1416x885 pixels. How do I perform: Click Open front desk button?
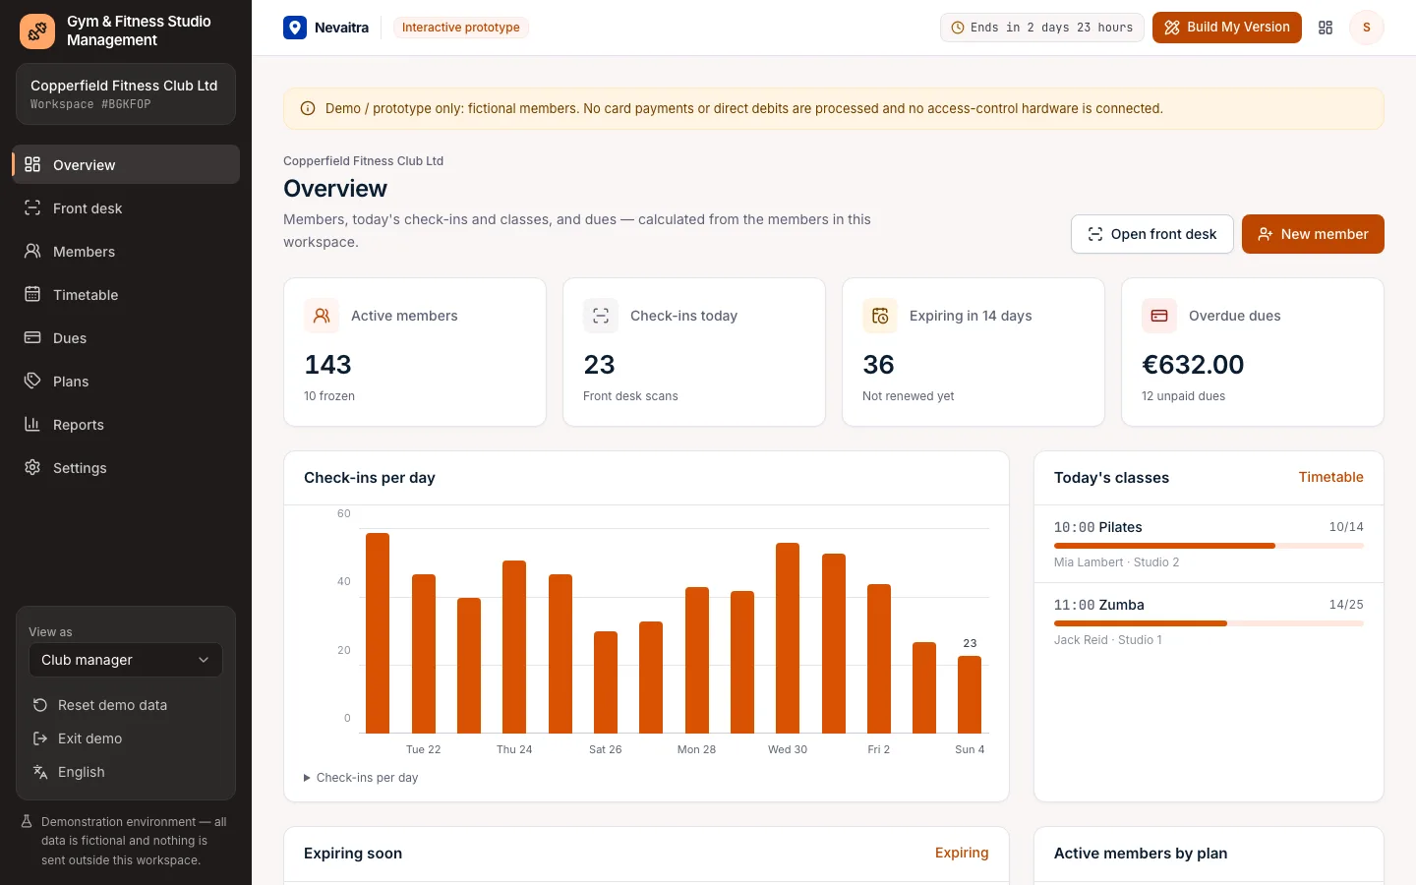point(1152,234)
